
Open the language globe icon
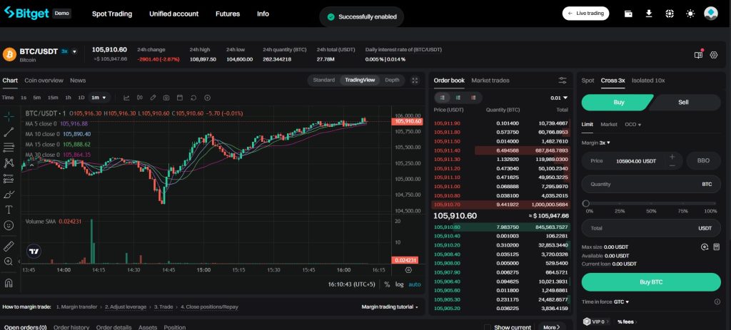pyautogui.click(x=670, y=14)
